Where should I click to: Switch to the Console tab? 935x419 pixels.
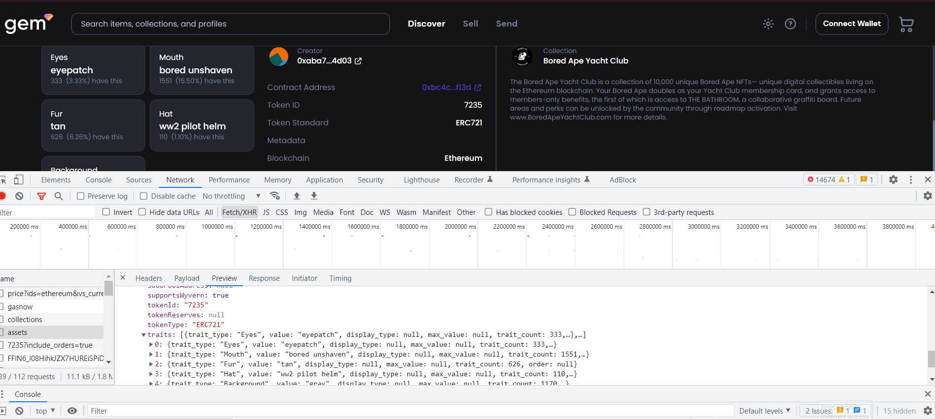click(99, 180)
